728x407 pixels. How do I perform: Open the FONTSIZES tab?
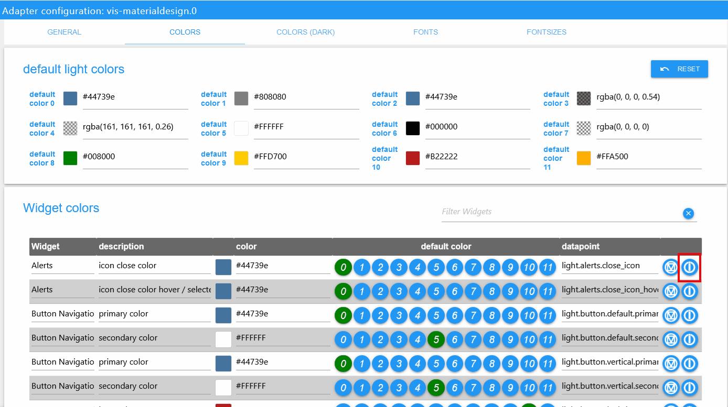click(x=547, y=32)
